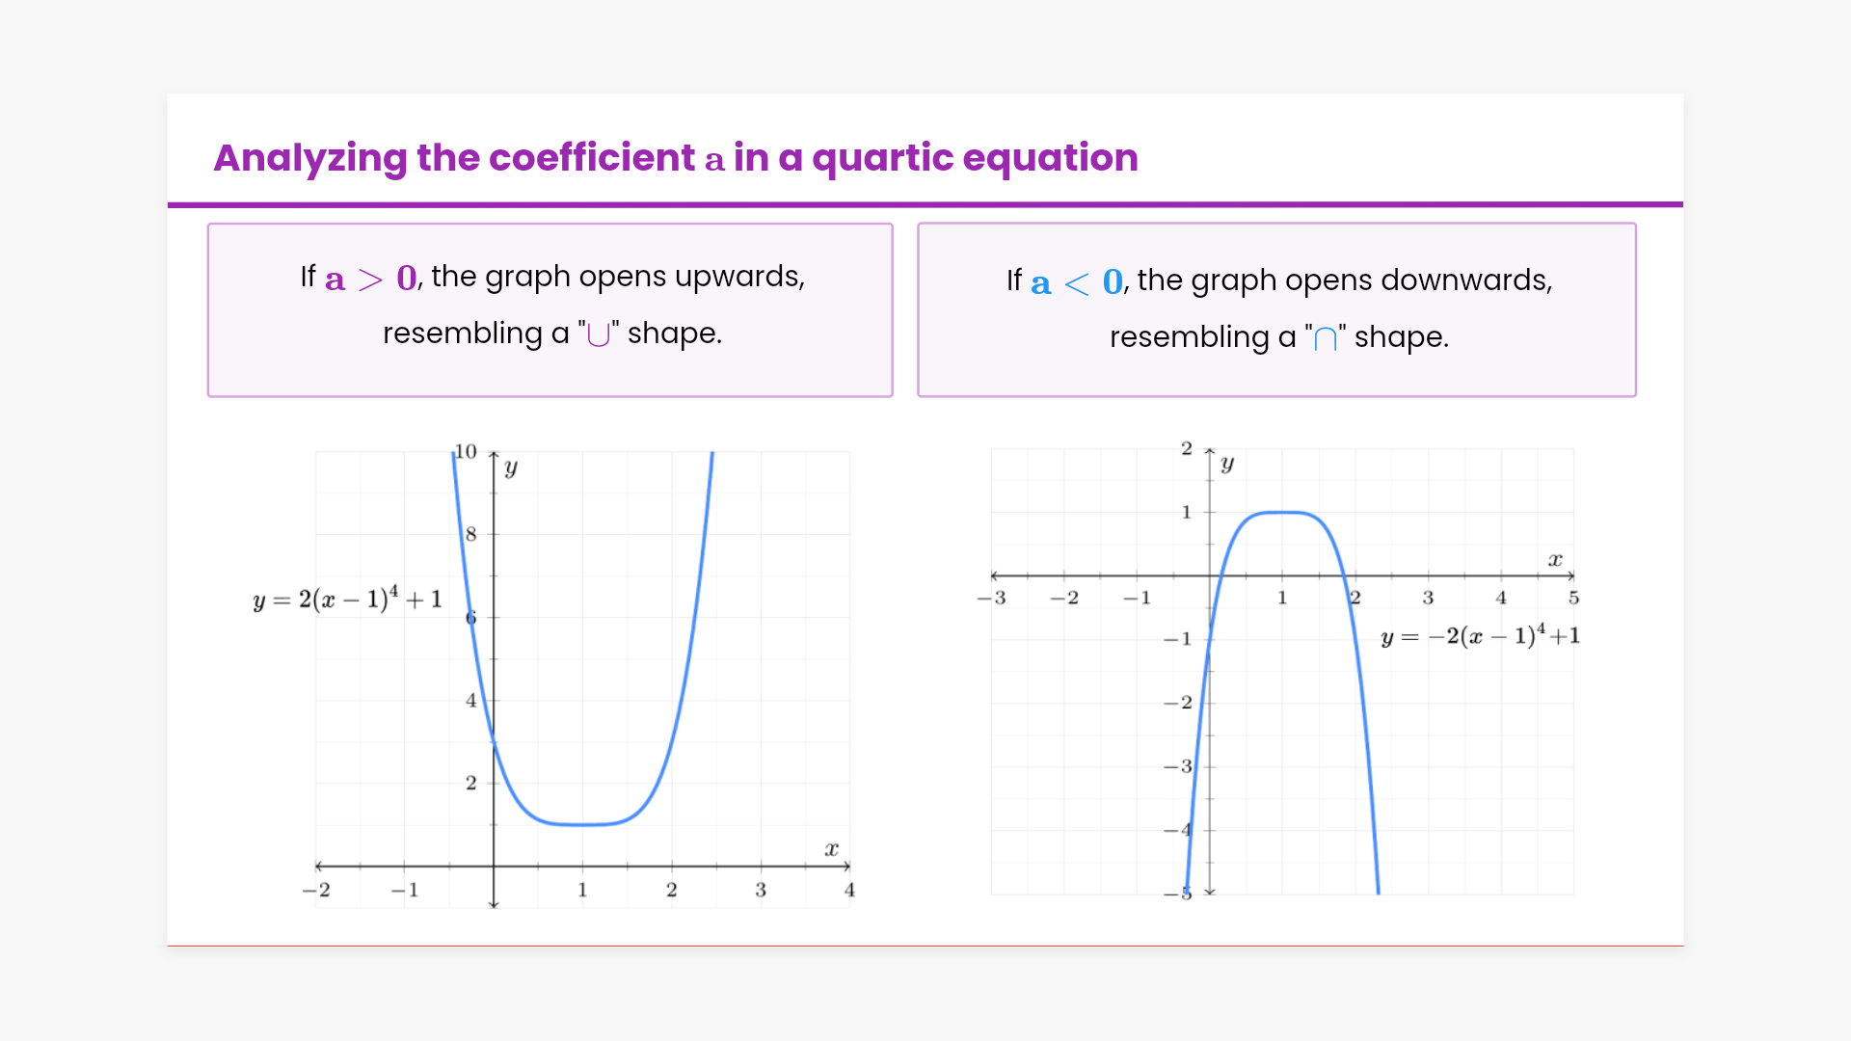The height and width of the screenshot is (1041, 1851).
Task: Click the purple divider line under the title
Action: (x=925, y=204)
